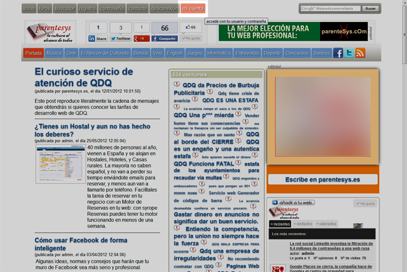Open 'El Rincón del Cultureta' tab
407x272 pixels.
pyautogui.click(x=105, y=53)
